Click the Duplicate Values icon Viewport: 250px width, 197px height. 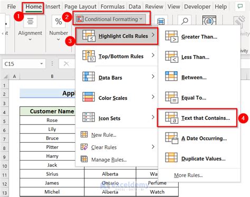[171, 157]
